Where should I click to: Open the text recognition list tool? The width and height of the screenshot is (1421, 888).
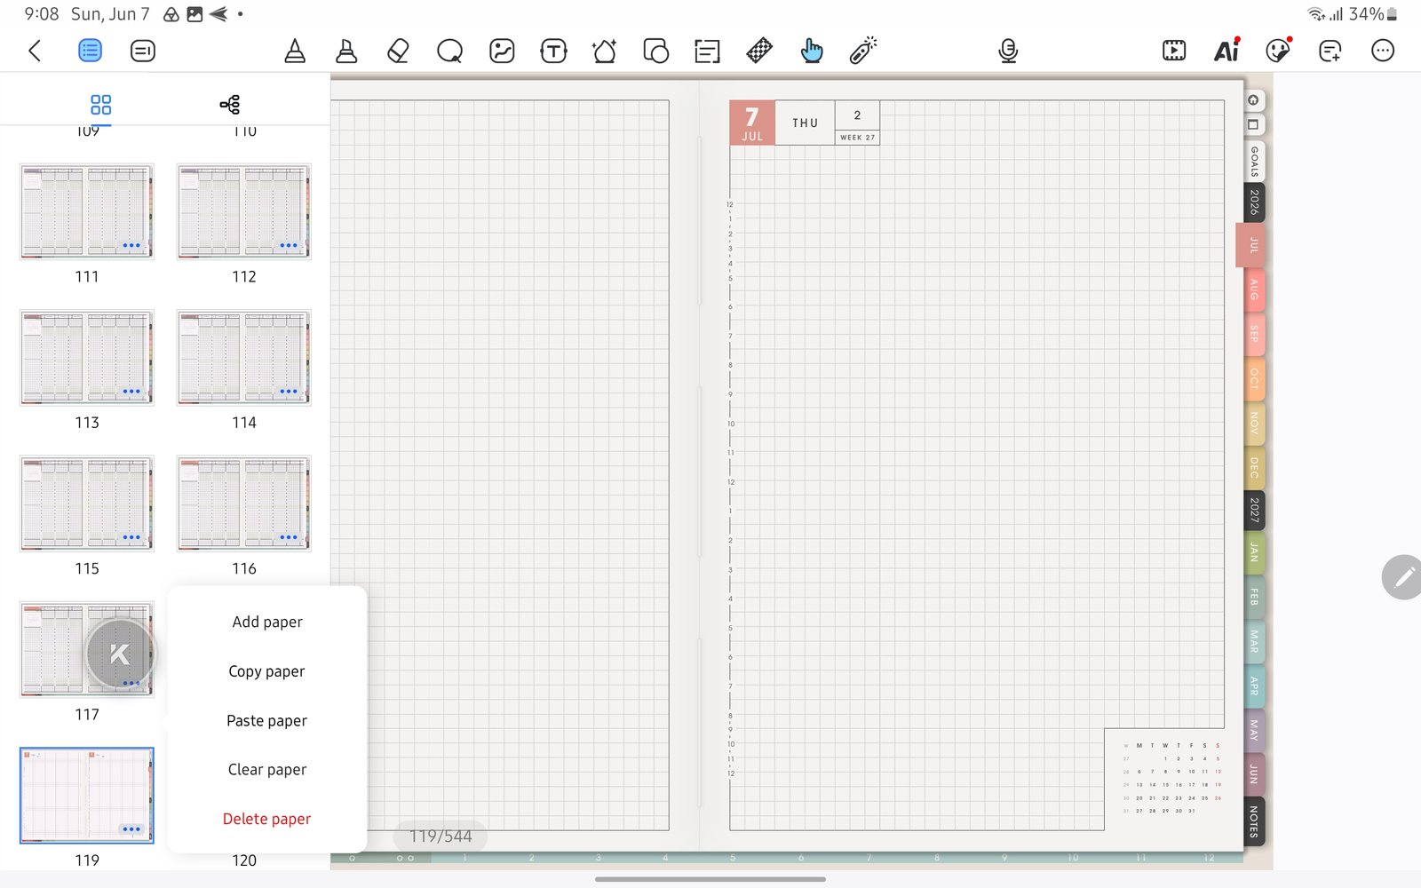tap(707, 51)
